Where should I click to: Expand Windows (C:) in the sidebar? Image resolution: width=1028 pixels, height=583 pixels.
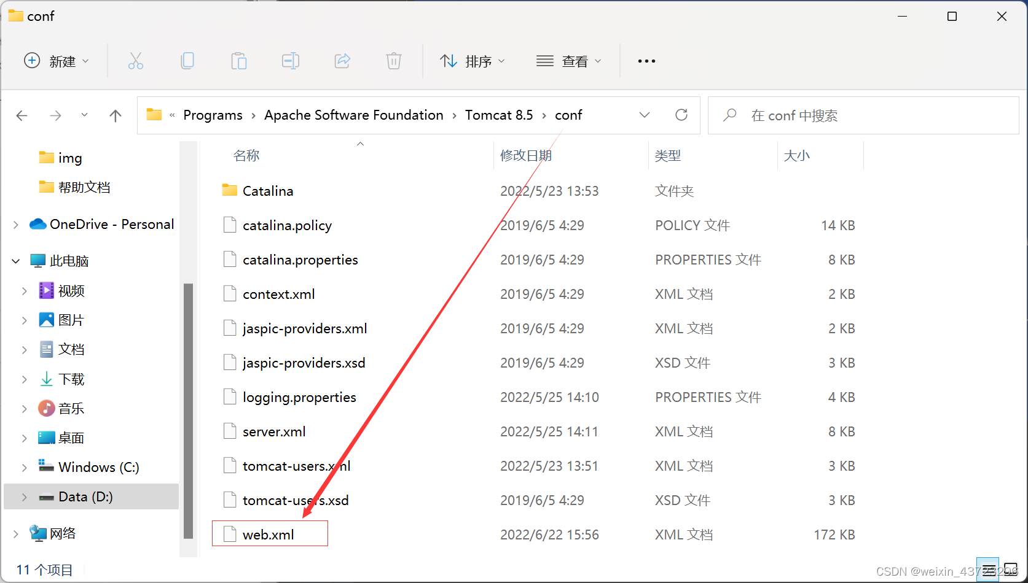[24, 467]
